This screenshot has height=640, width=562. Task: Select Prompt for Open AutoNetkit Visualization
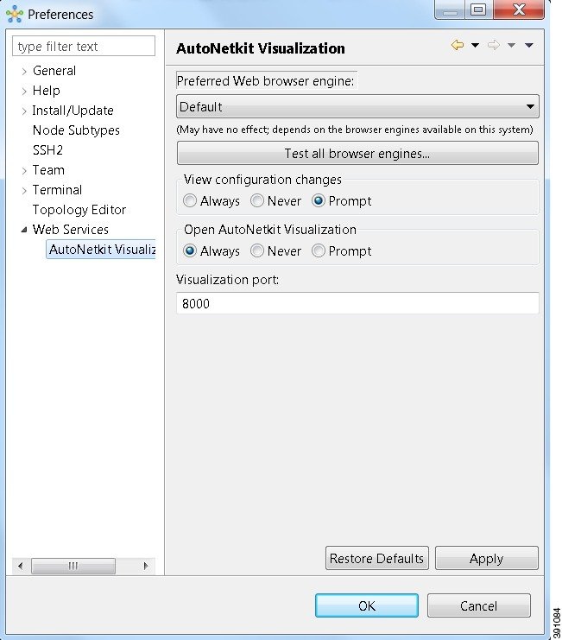click(318, 250)
